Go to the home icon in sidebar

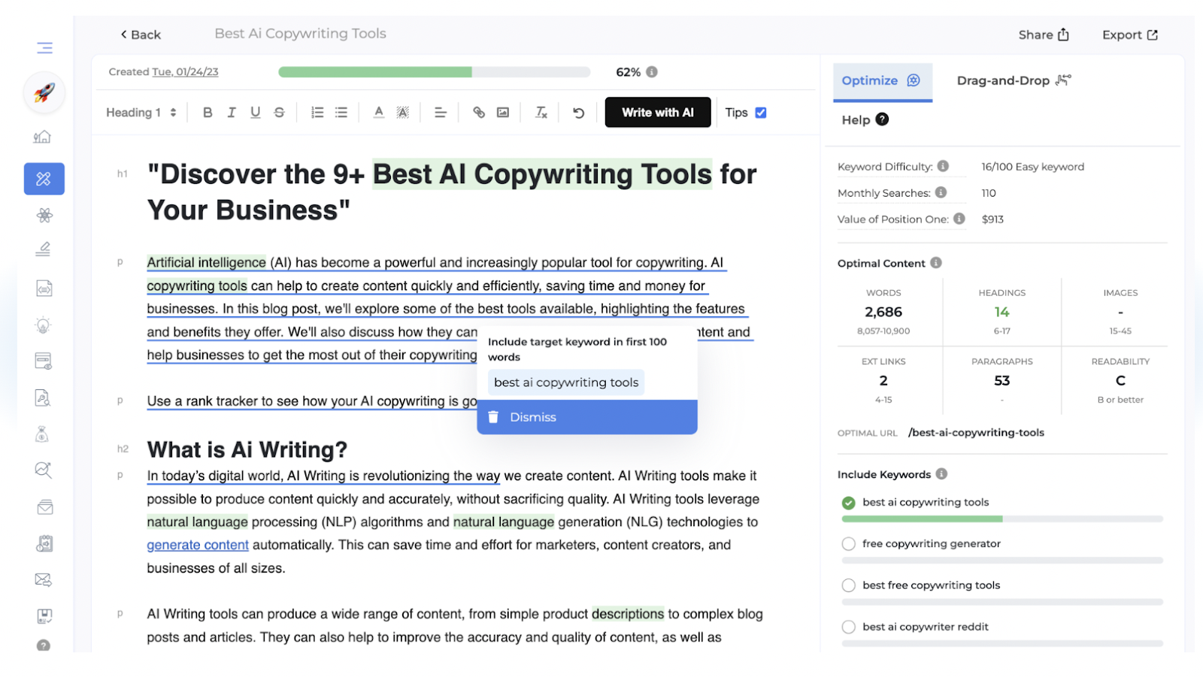coord(43,137)
